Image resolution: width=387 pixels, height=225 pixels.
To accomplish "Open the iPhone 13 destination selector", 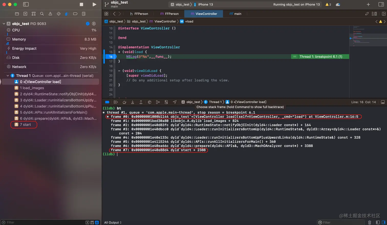I will point(203,4).
